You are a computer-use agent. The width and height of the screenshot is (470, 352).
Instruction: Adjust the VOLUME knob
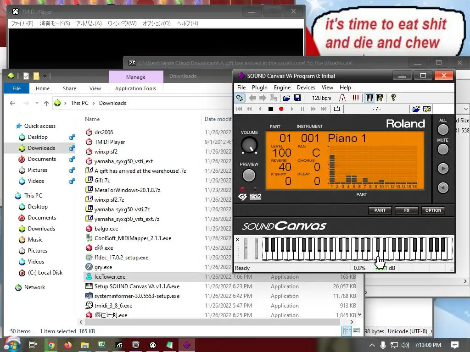(249, 145)
